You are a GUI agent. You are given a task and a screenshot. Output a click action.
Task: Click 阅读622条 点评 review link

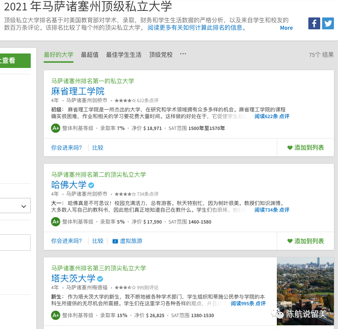click(x=272, y=116)
